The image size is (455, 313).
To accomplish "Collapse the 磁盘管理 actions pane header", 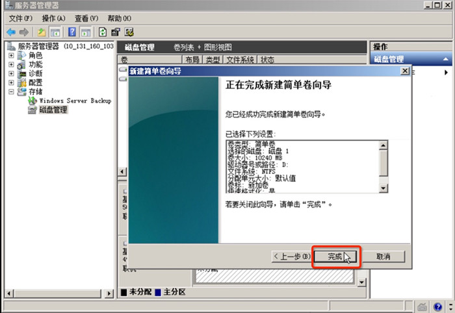I will (x=445, y=59).
